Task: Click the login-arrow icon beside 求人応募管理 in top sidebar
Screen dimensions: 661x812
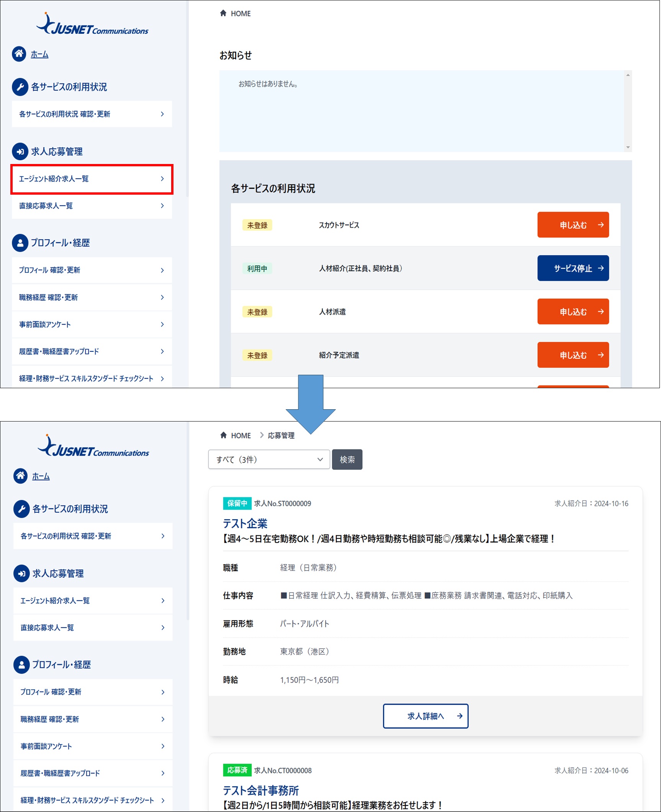Action: click(x=20, y=151)
